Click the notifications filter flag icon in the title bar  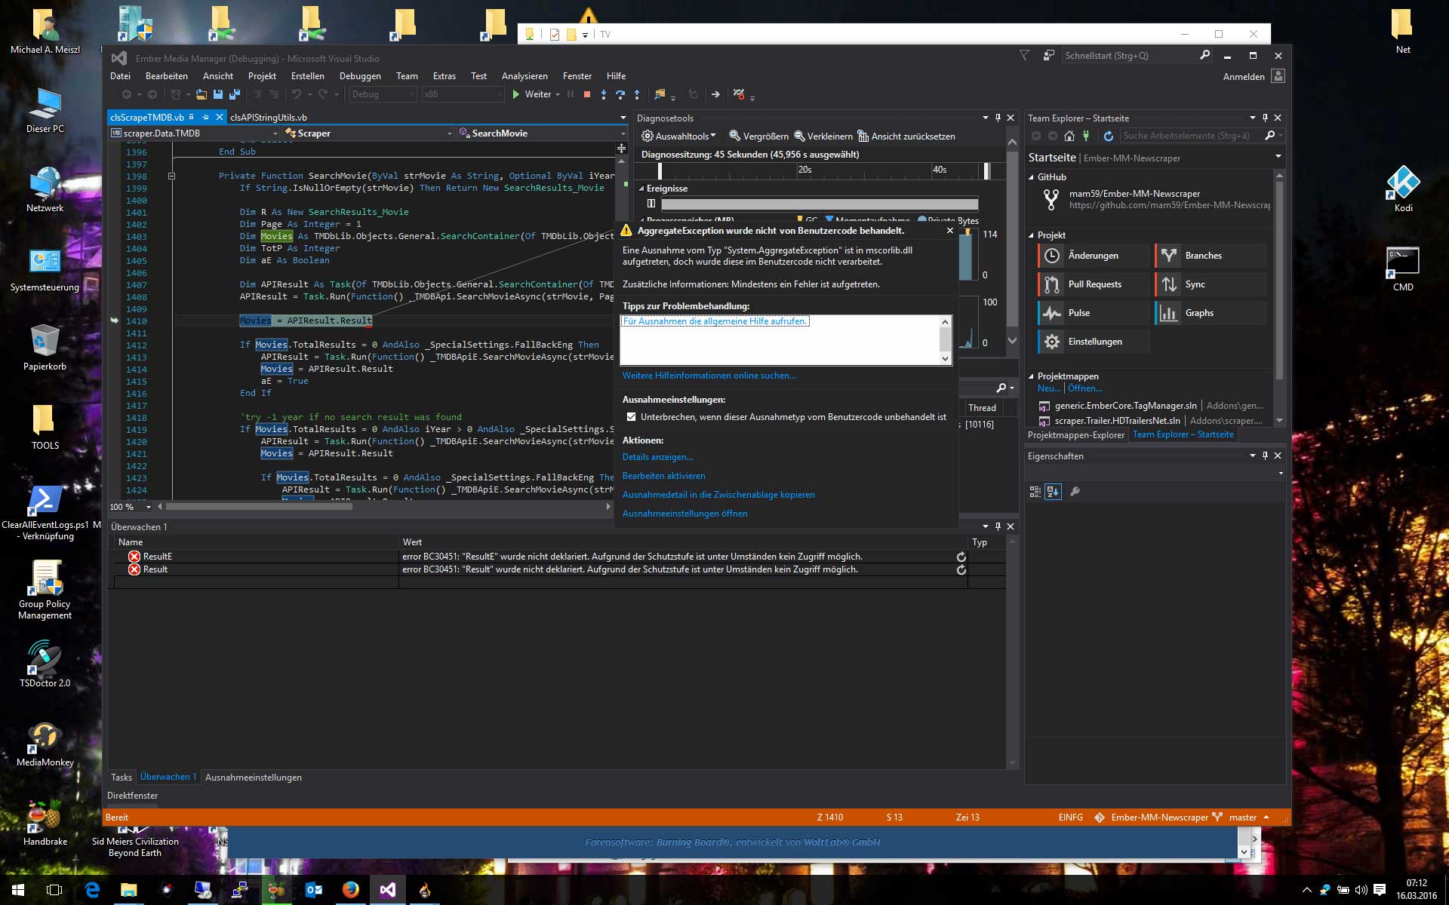[x=1024, y=56]
